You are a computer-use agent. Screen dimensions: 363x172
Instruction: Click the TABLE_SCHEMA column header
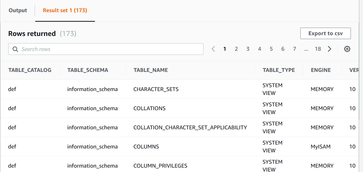point(88,70)
